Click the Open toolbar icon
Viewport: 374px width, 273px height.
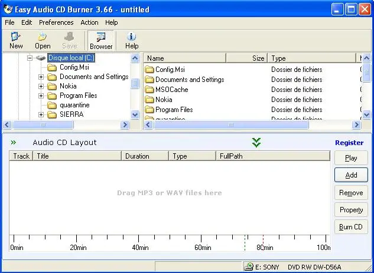[43, 37]
